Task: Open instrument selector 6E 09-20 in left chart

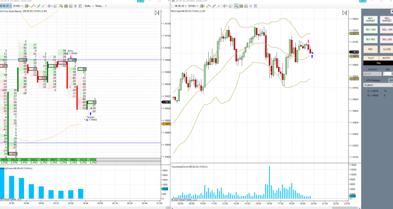Action: coord(5,6)
